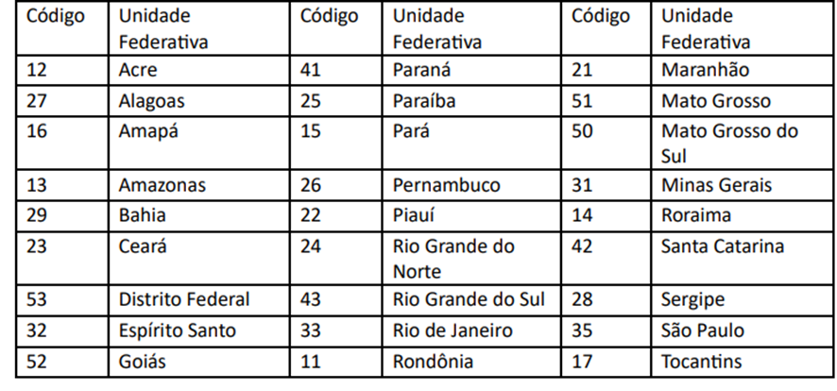
Task: Select code 11 beside Rondônia
Action: (336, 362)
